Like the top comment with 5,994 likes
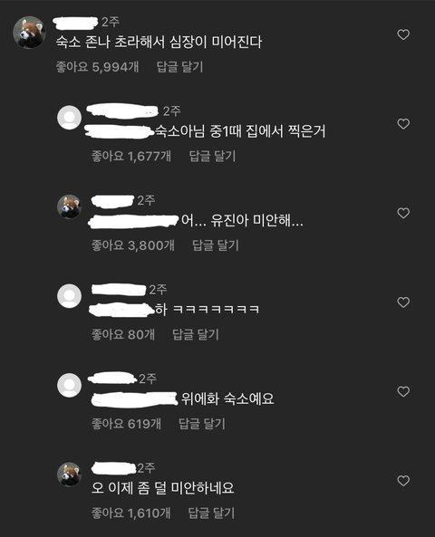Viewport: 435px width, 537px height. click(x=403, y=34)
